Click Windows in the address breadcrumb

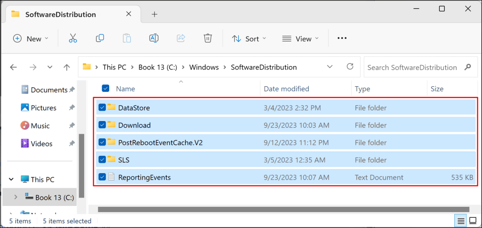[x=204, y=67]
